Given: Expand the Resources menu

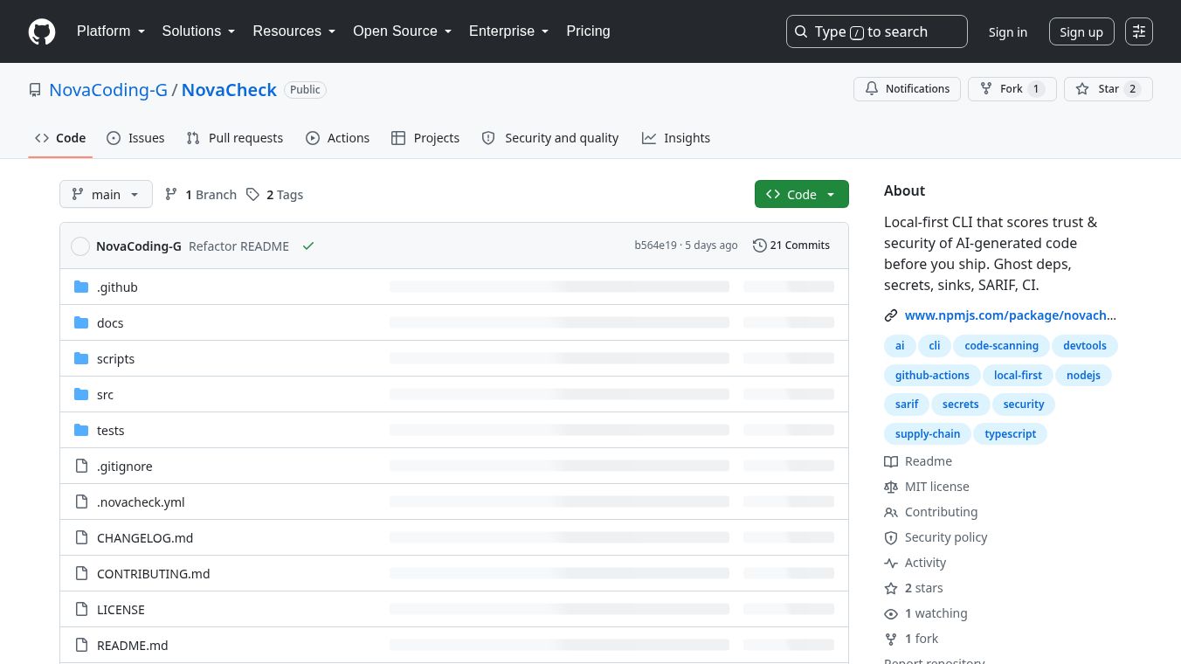Looking at the screenshot, I should [x=294, y=31].
